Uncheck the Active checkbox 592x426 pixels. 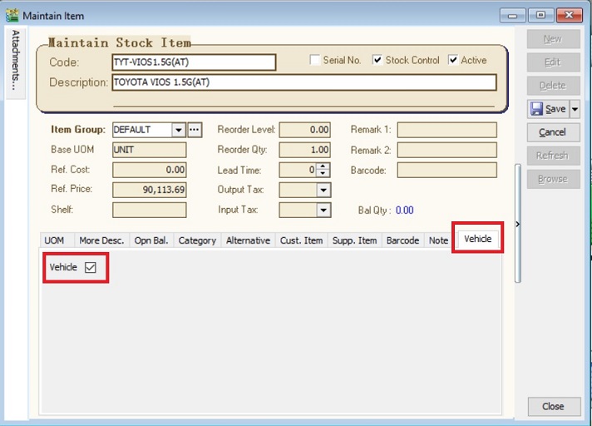(x=453, y=60)
